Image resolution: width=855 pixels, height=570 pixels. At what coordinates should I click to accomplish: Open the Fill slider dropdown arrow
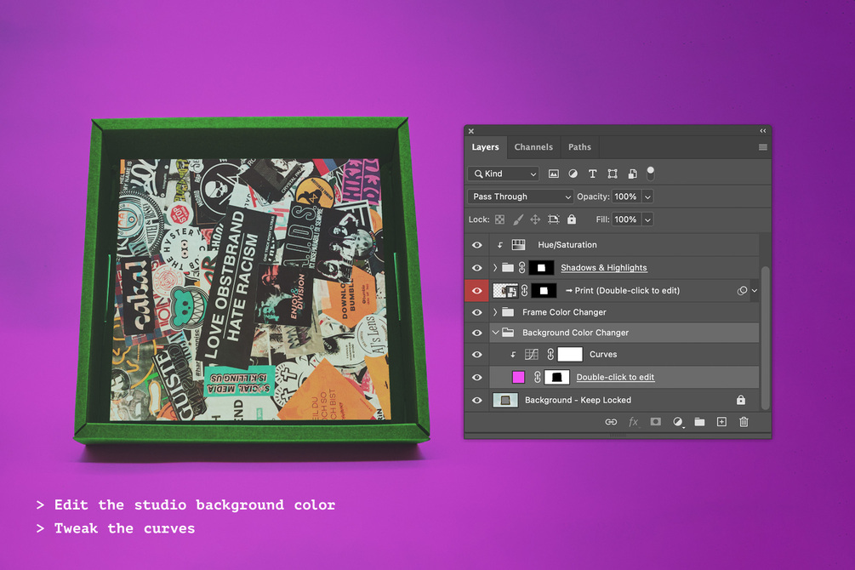[647, 219]
